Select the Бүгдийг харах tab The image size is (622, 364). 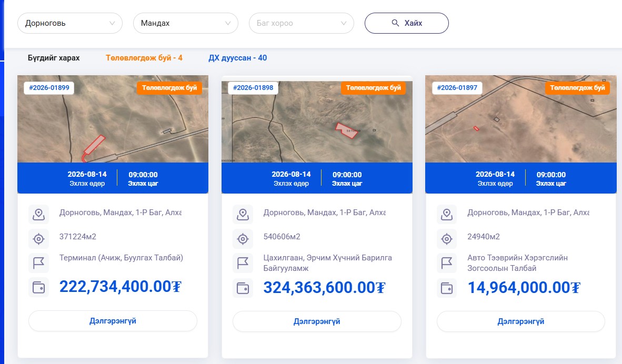point(54,58)
